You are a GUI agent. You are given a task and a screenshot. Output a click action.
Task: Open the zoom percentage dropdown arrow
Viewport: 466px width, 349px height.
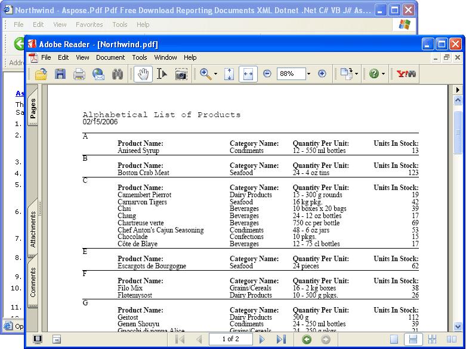point(308,74)
